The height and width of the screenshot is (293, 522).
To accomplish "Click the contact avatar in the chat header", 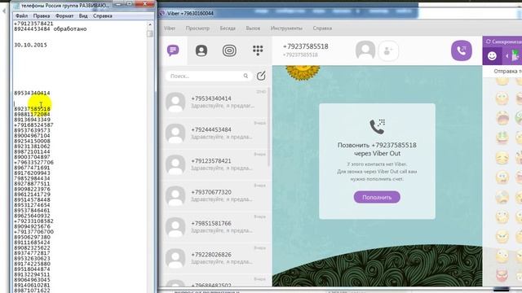I will (365, 50).
